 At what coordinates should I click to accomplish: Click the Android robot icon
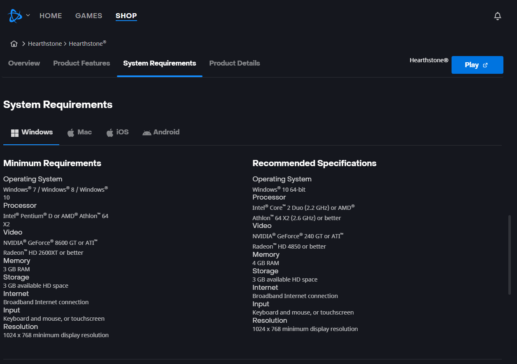[x=147, y=133]
